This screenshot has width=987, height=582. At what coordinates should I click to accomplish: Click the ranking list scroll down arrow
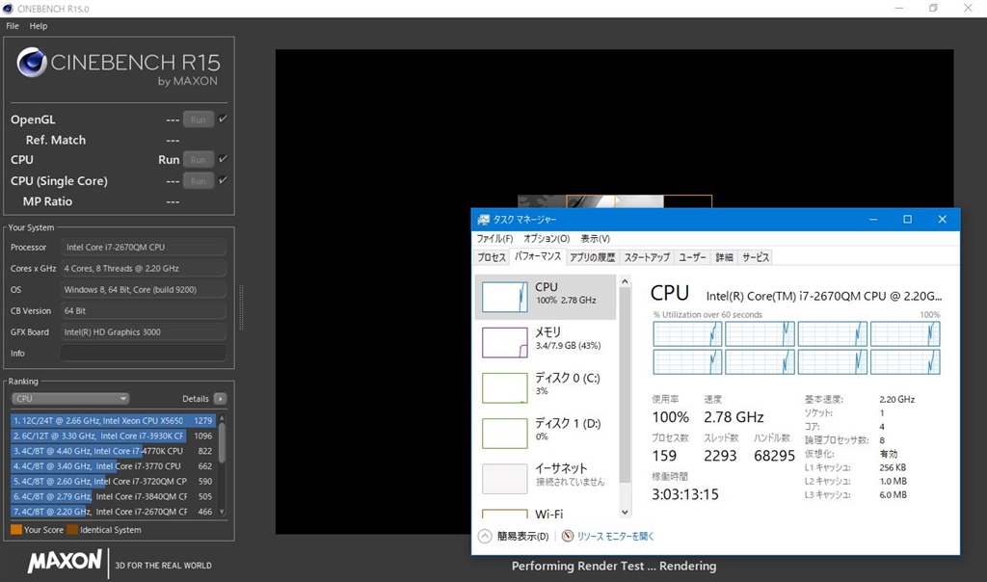click(222, 513)
